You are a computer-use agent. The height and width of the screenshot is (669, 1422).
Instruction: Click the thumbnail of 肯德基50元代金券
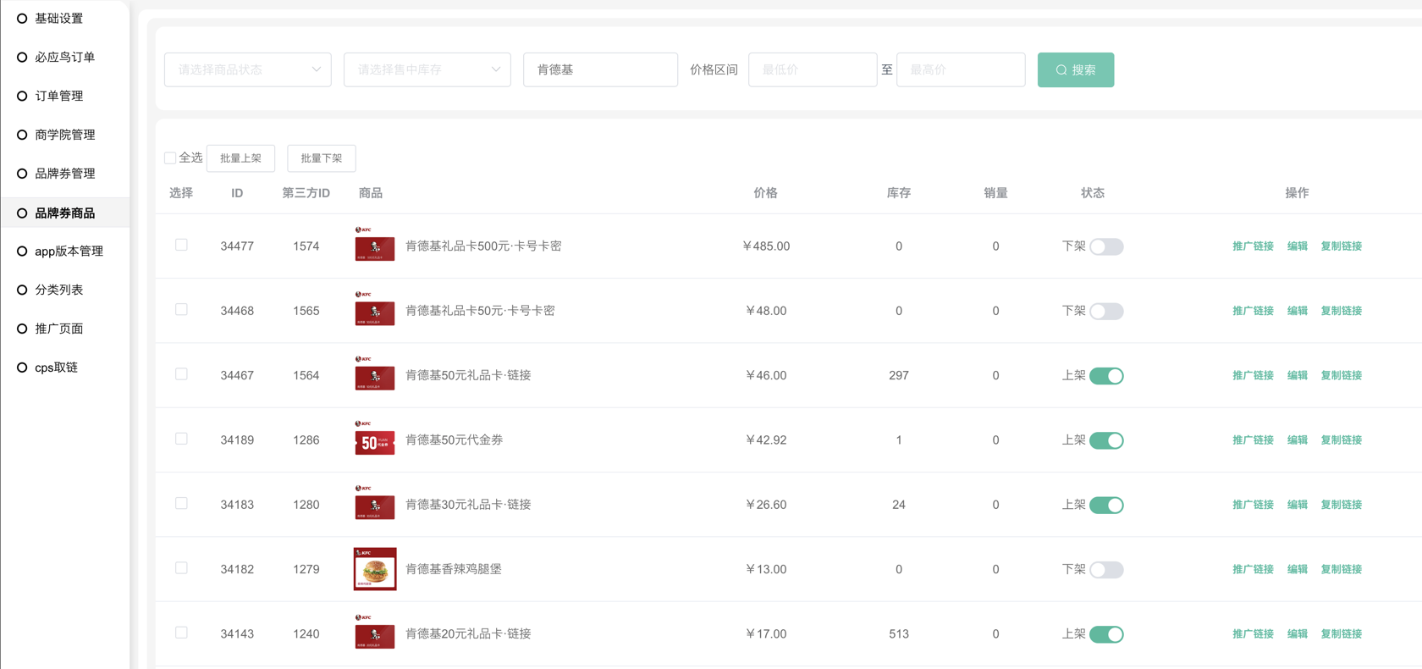coord(375,438)
